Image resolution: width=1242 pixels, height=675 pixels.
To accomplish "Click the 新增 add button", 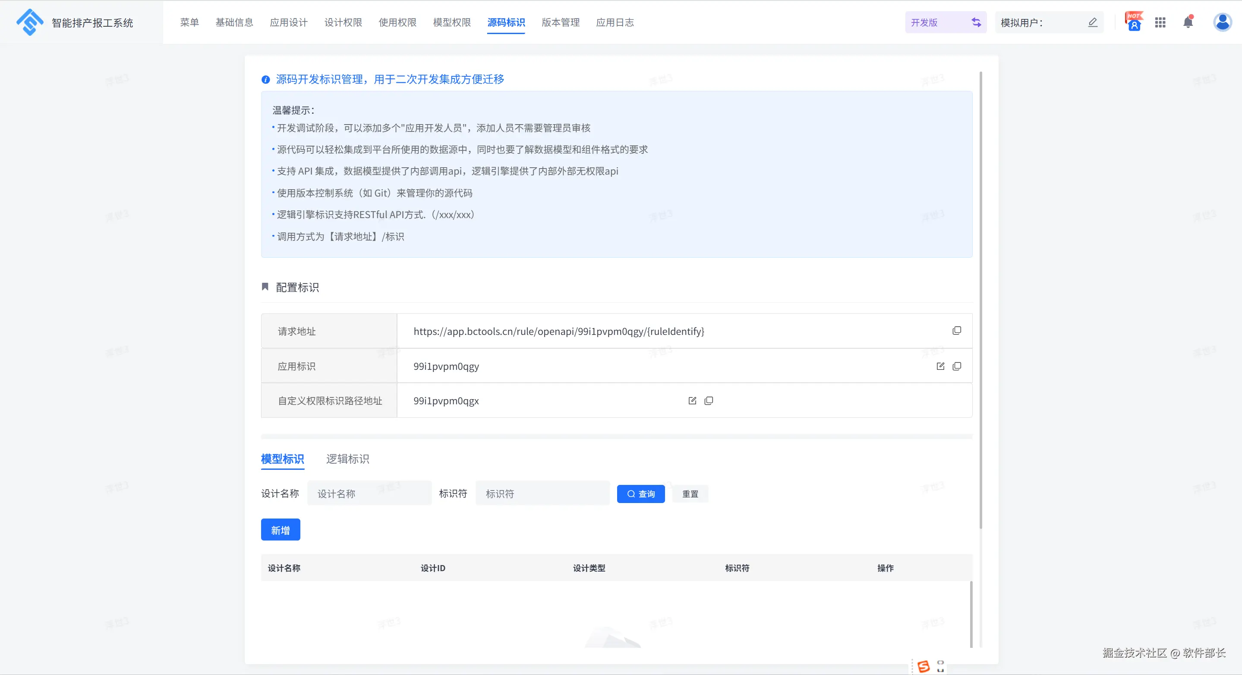I will (x=280, y=530).
